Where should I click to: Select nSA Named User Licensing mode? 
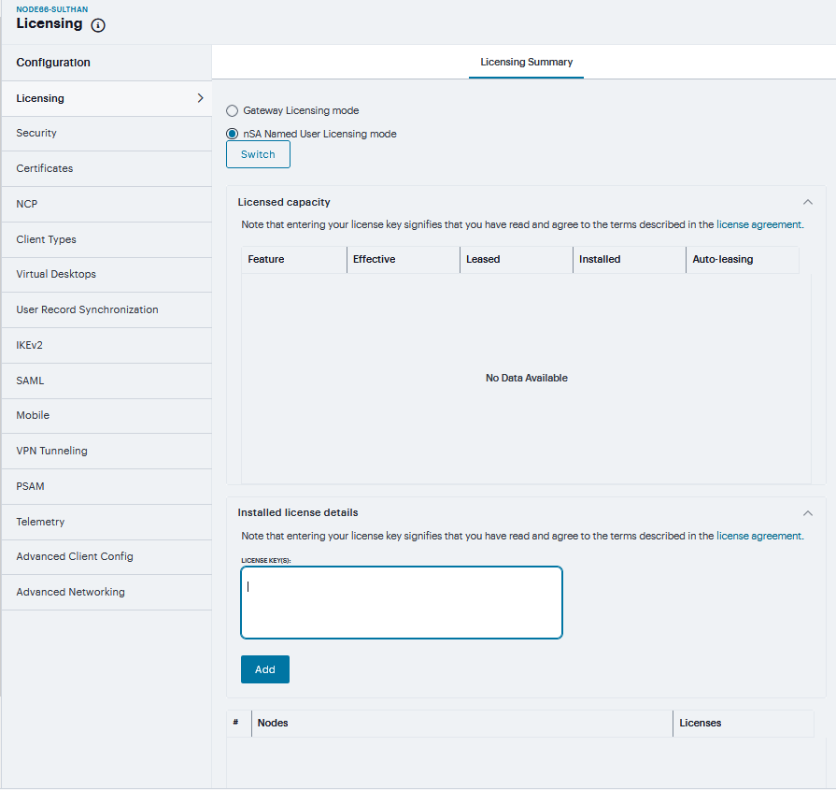(x=233, y=134)
